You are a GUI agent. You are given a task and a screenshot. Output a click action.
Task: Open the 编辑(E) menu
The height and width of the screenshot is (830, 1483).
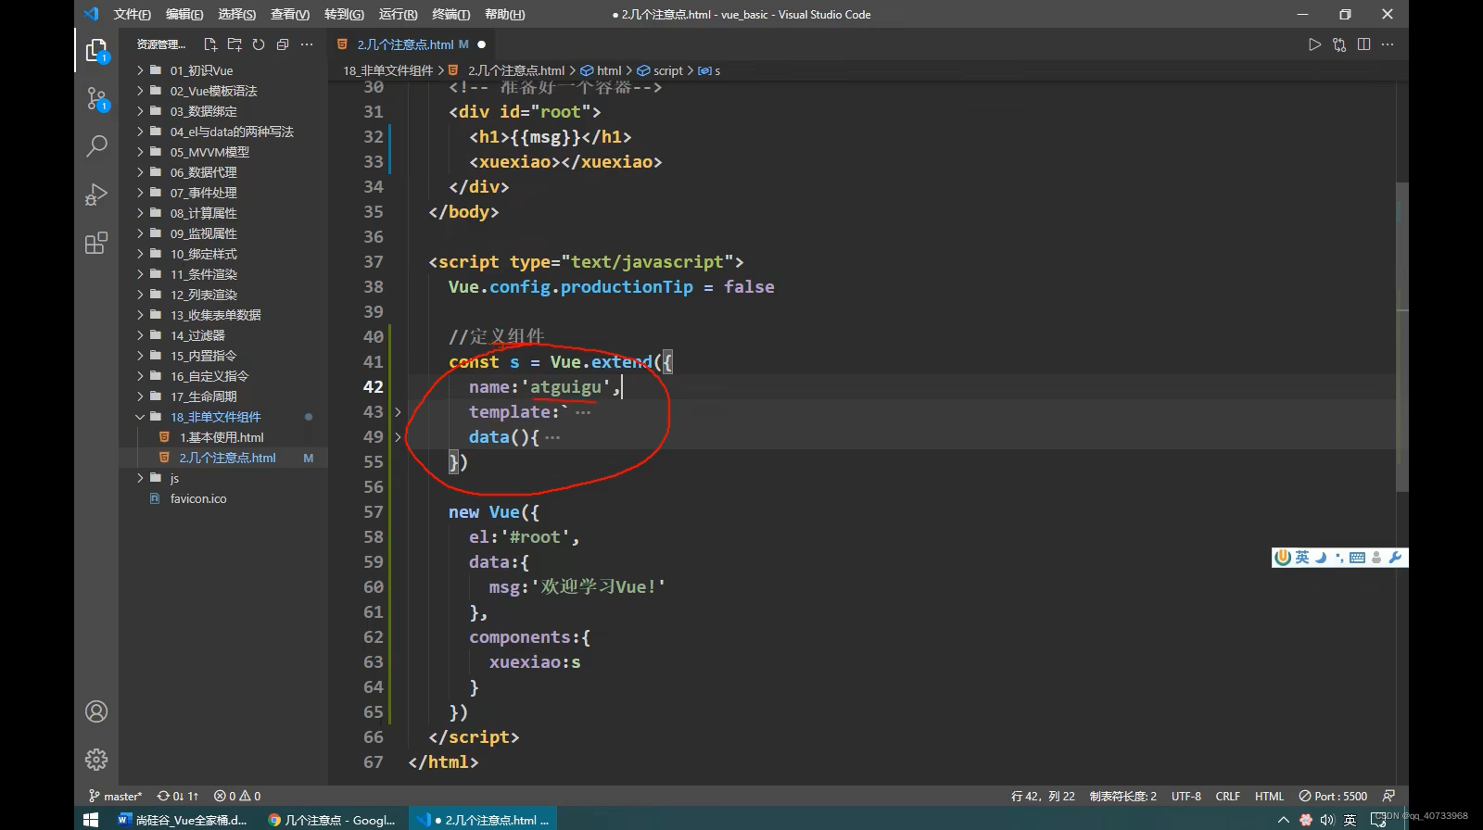point(184,14)
